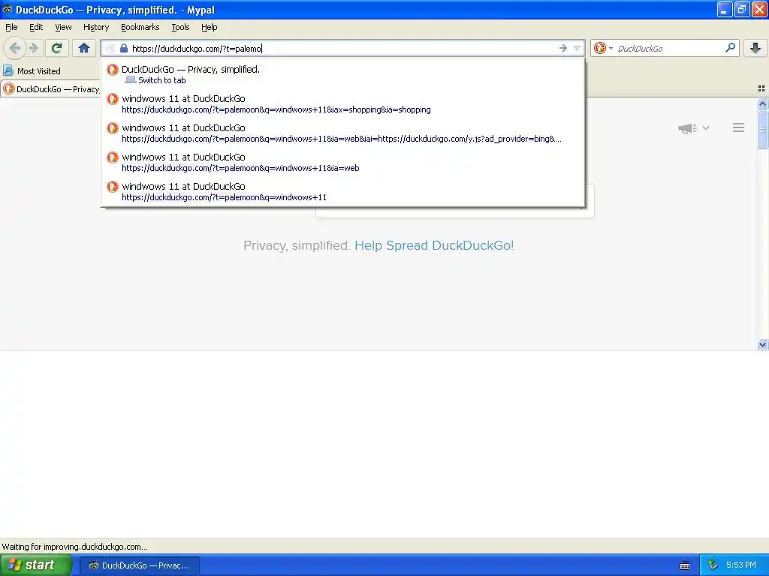This screenshot has height=576, width=769.
Task: Open the Windows Start menu
Action: coord(36,565)
